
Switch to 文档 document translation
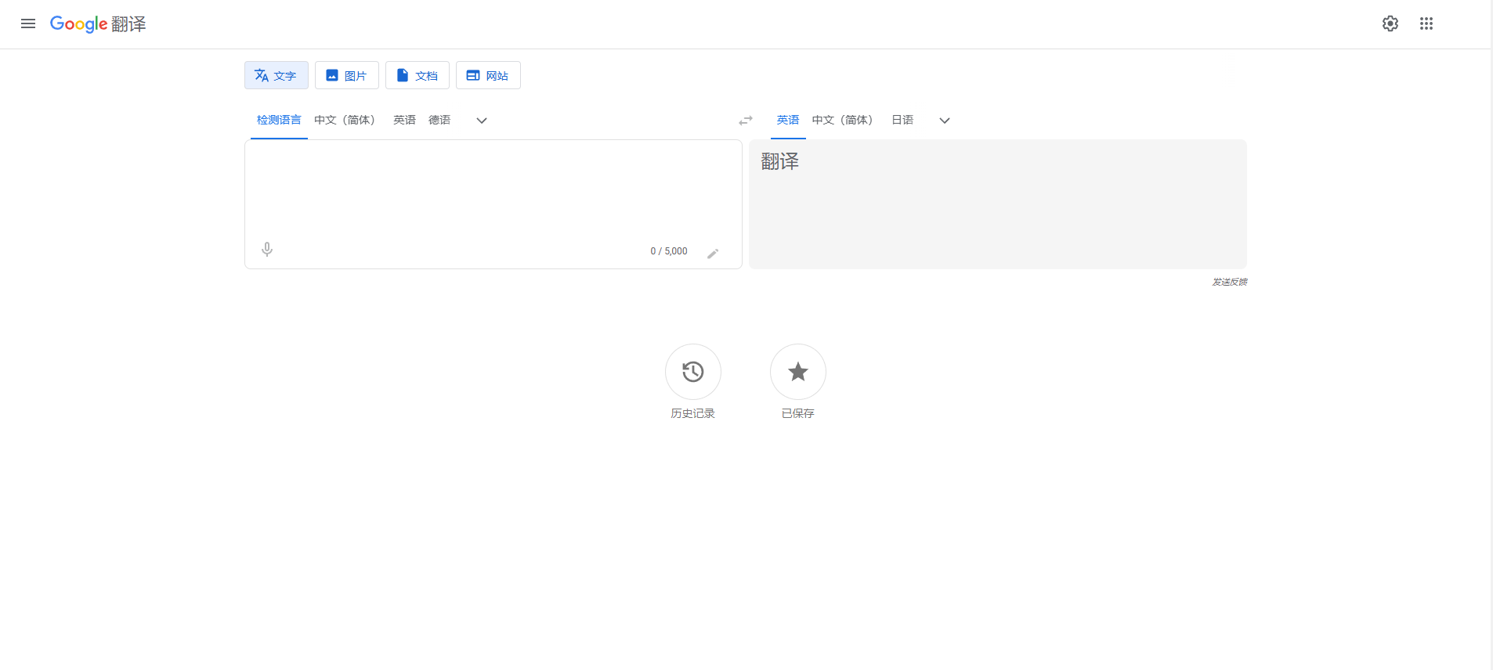417,76
